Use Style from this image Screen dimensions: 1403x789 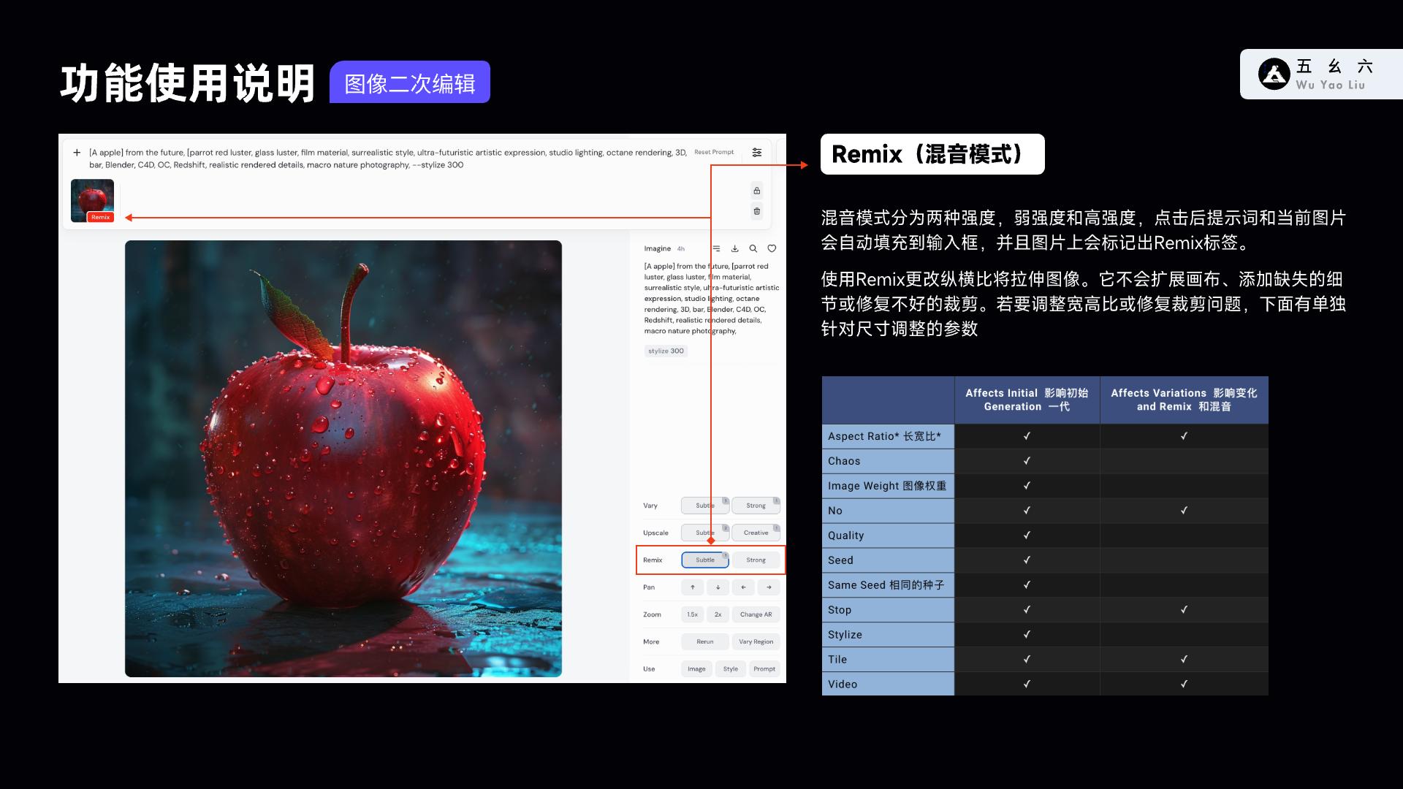click(731, 669)
